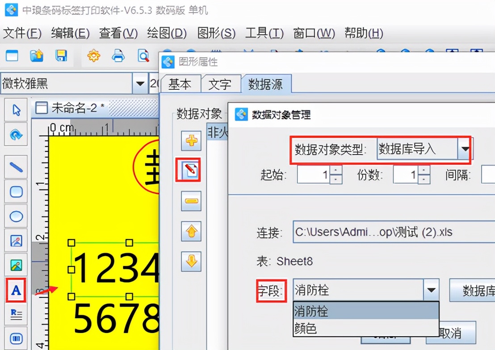Click the new document icon in toolbar

(x=13, y=56)
